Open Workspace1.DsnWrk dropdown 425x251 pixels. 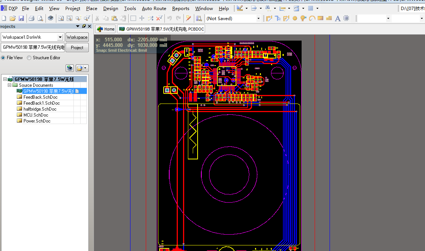pyautogui.click(x=60, y=37)
